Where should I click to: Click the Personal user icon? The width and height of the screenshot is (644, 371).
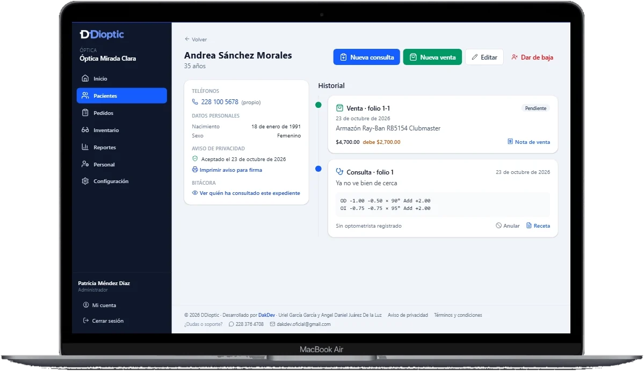click(x=85, y=164)
